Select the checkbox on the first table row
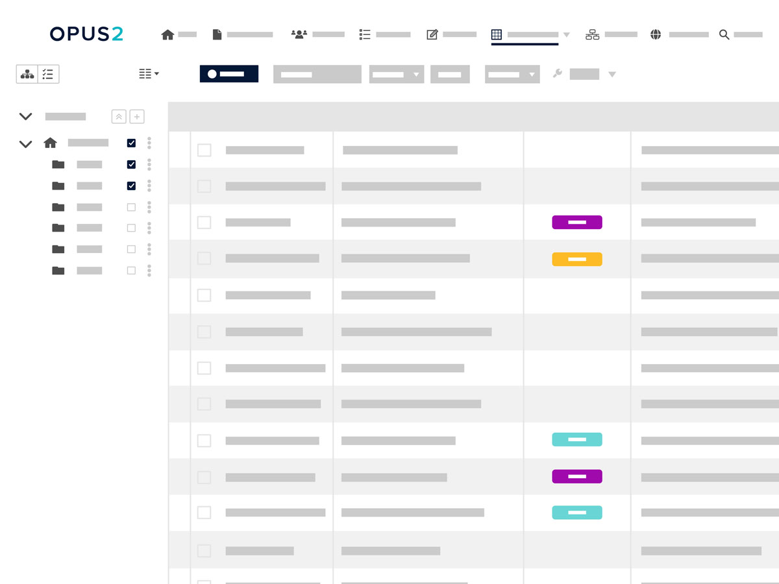779x584 pixels. click(x=204, y=150)
